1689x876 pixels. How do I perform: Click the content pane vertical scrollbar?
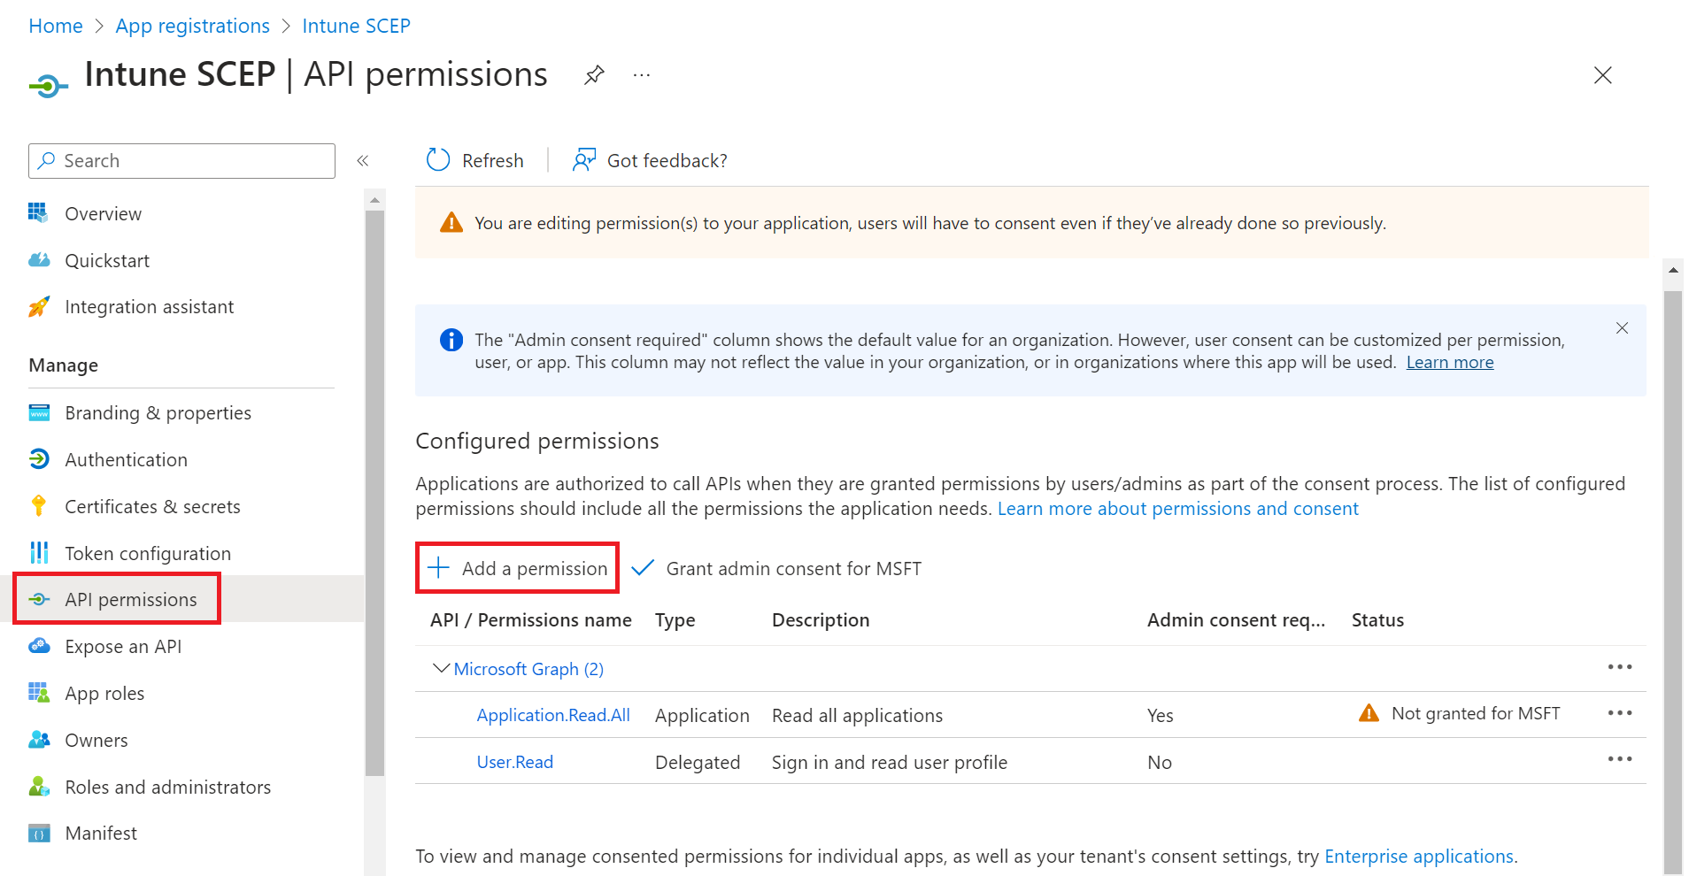point(1673,566)
